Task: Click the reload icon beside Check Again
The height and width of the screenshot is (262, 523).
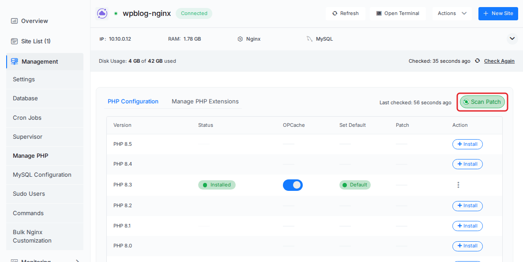Action: (x=478, y=61)
